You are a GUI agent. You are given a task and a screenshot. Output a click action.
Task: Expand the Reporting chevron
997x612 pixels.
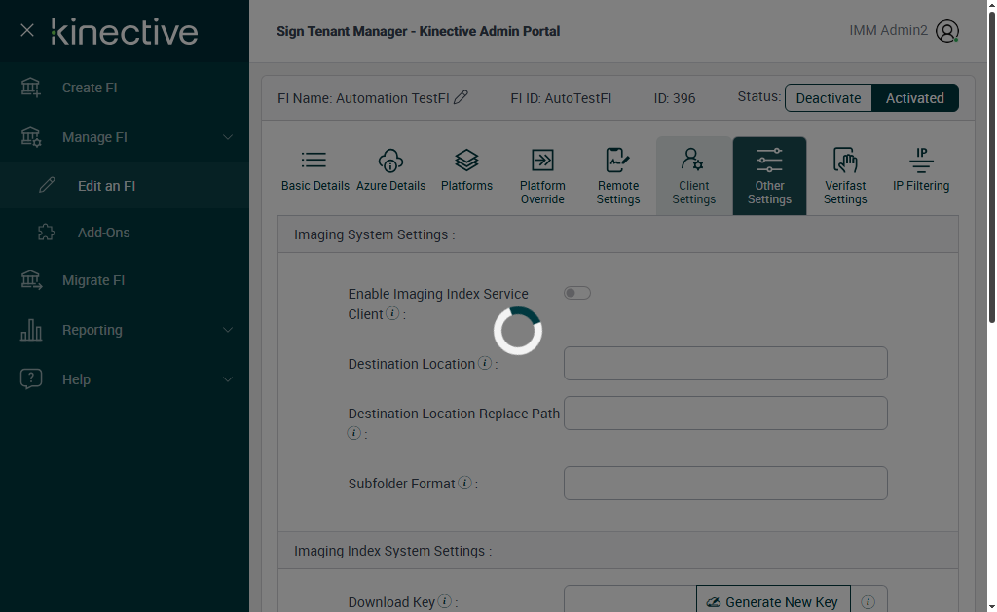(x=228, y=330)
